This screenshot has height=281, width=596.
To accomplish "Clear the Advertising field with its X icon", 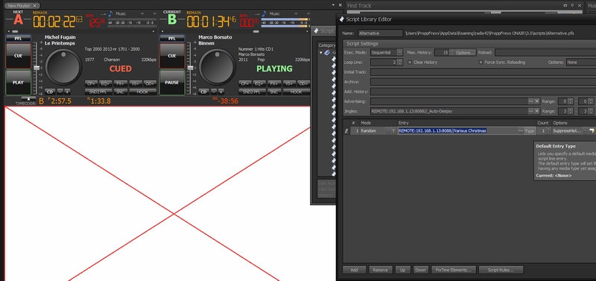I will click(x=536, y=101).
